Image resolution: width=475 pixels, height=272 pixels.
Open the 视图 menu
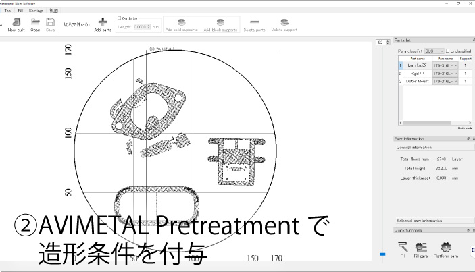[53, 11]
